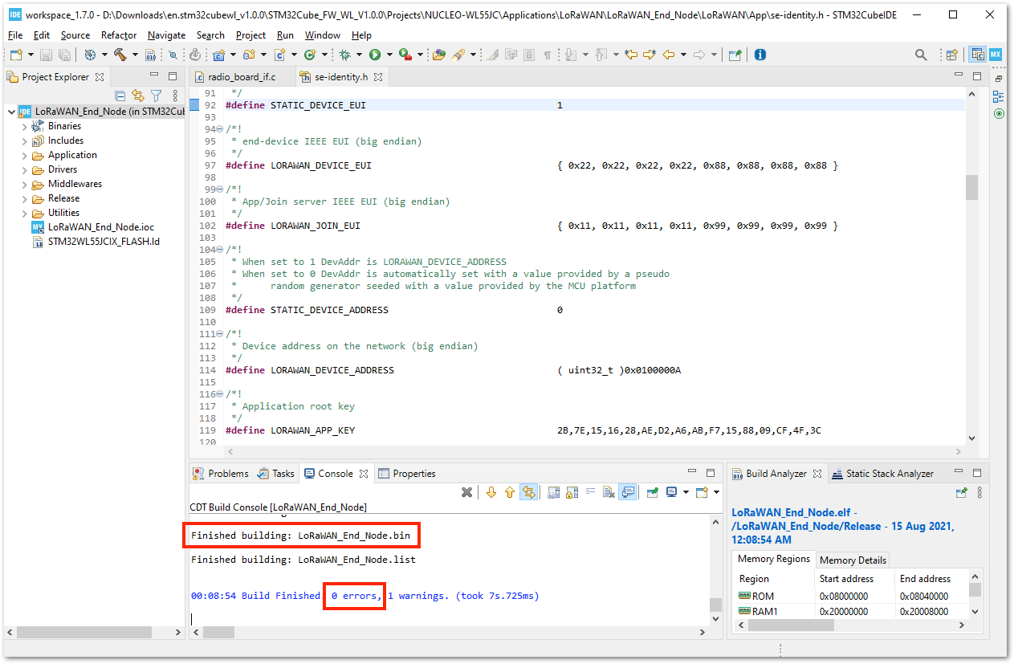Expand the Binaries tree node

click(24, 126)
